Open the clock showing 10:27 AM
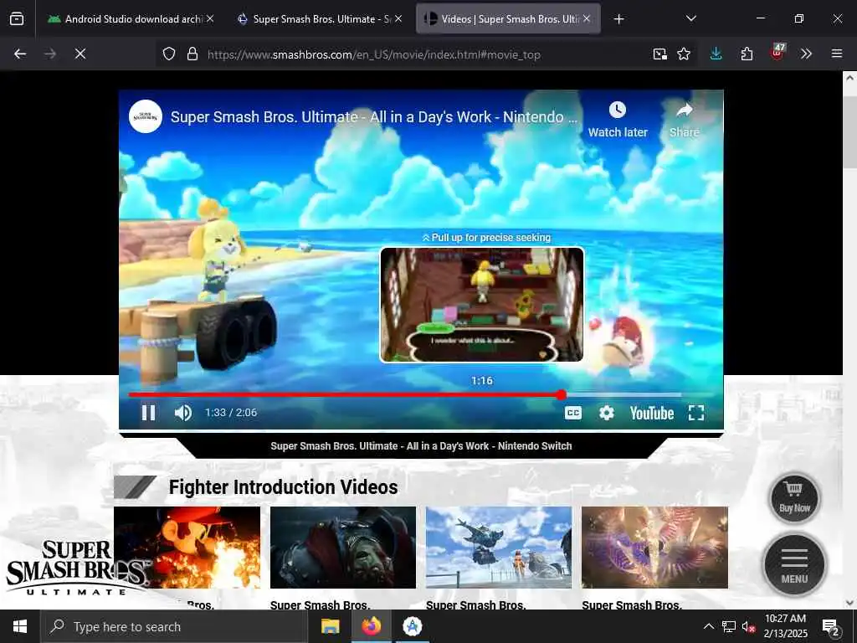Image resolution: width=857 pixels, height=643 pixels. point(785,626)
